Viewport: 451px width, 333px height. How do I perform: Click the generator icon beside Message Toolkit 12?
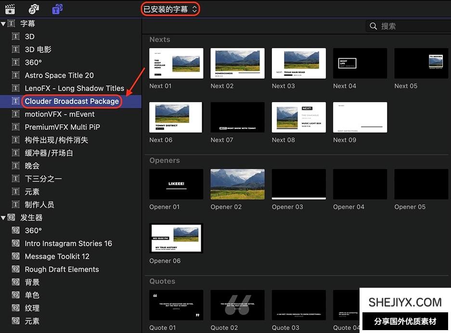(x=15, y=256)
